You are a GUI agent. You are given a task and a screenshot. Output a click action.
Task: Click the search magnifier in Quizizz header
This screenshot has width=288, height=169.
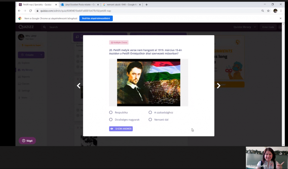(x=44, y=27)
